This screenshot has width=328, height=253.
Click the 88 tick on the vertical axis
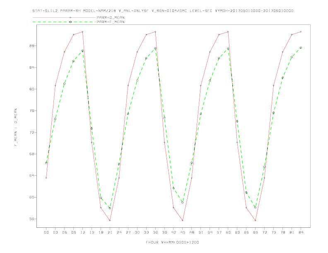(x=32, y=46)
